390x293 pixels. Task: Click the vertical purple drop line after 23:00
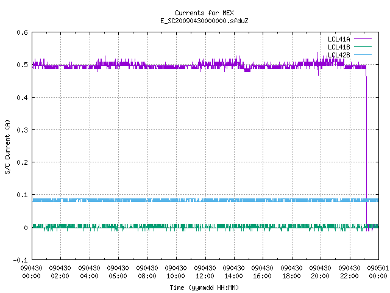(x=366, y=150)
